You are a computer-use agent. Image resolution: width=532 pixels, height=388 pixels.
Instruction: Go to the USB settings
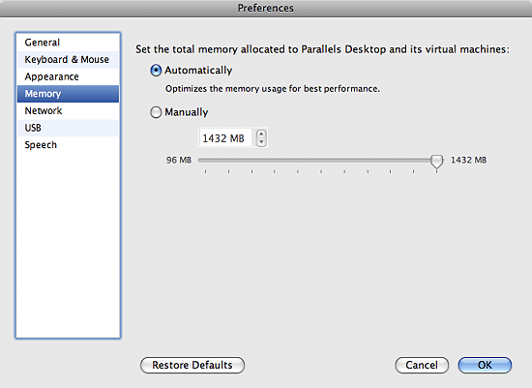(x=68, y=128)
